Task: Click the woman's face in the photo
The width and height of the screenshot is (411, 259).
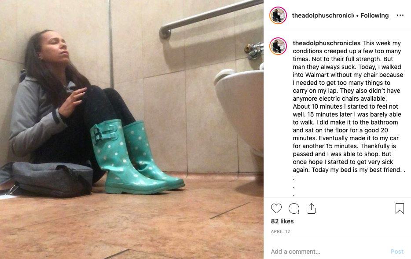Action: 55,47
